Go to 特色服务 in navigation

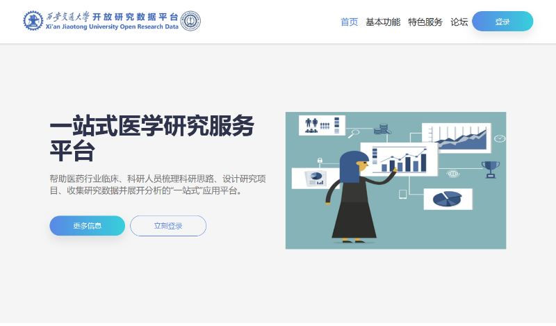[425, 22]
